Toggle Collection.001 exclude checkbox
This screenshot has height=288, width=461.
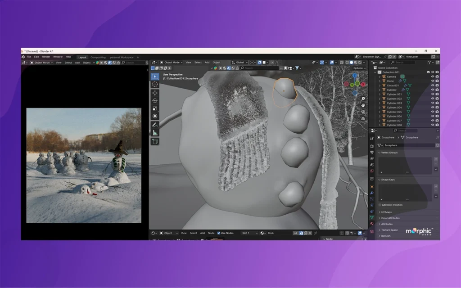(x=429, y=72)
